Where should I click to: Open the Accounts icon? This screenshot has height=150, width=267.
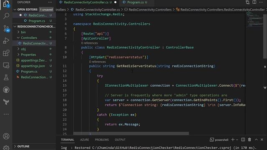coord(6,136)
